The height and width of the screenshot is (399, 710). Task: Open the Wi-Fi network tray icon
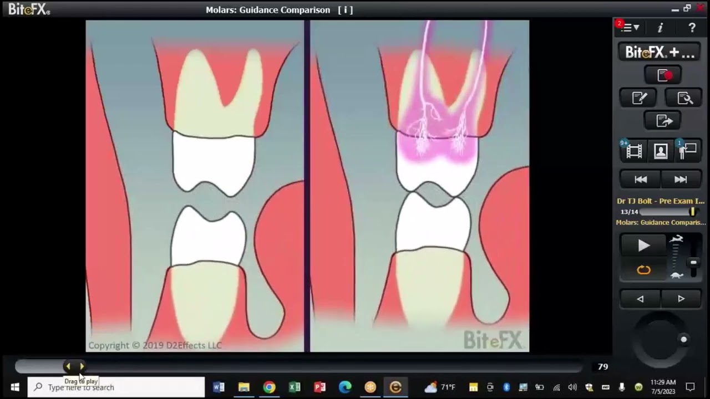pos(556,387)
